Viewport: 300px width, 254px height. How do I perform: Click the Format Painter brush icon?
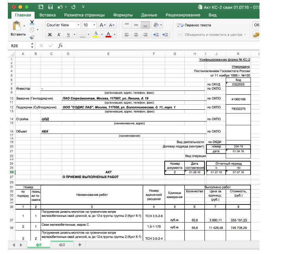(32, 37)
